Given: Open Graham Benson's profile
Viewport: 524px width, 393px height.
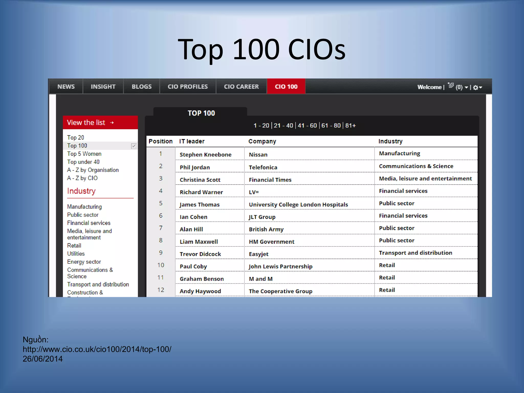Looking at the screenshot, I should click(202, 279).
